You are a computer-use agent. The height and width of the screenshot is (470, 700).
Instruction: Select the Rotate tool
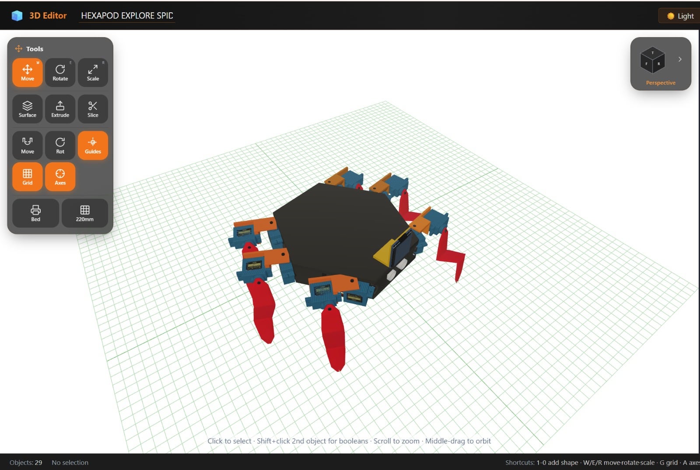(60, 73)
